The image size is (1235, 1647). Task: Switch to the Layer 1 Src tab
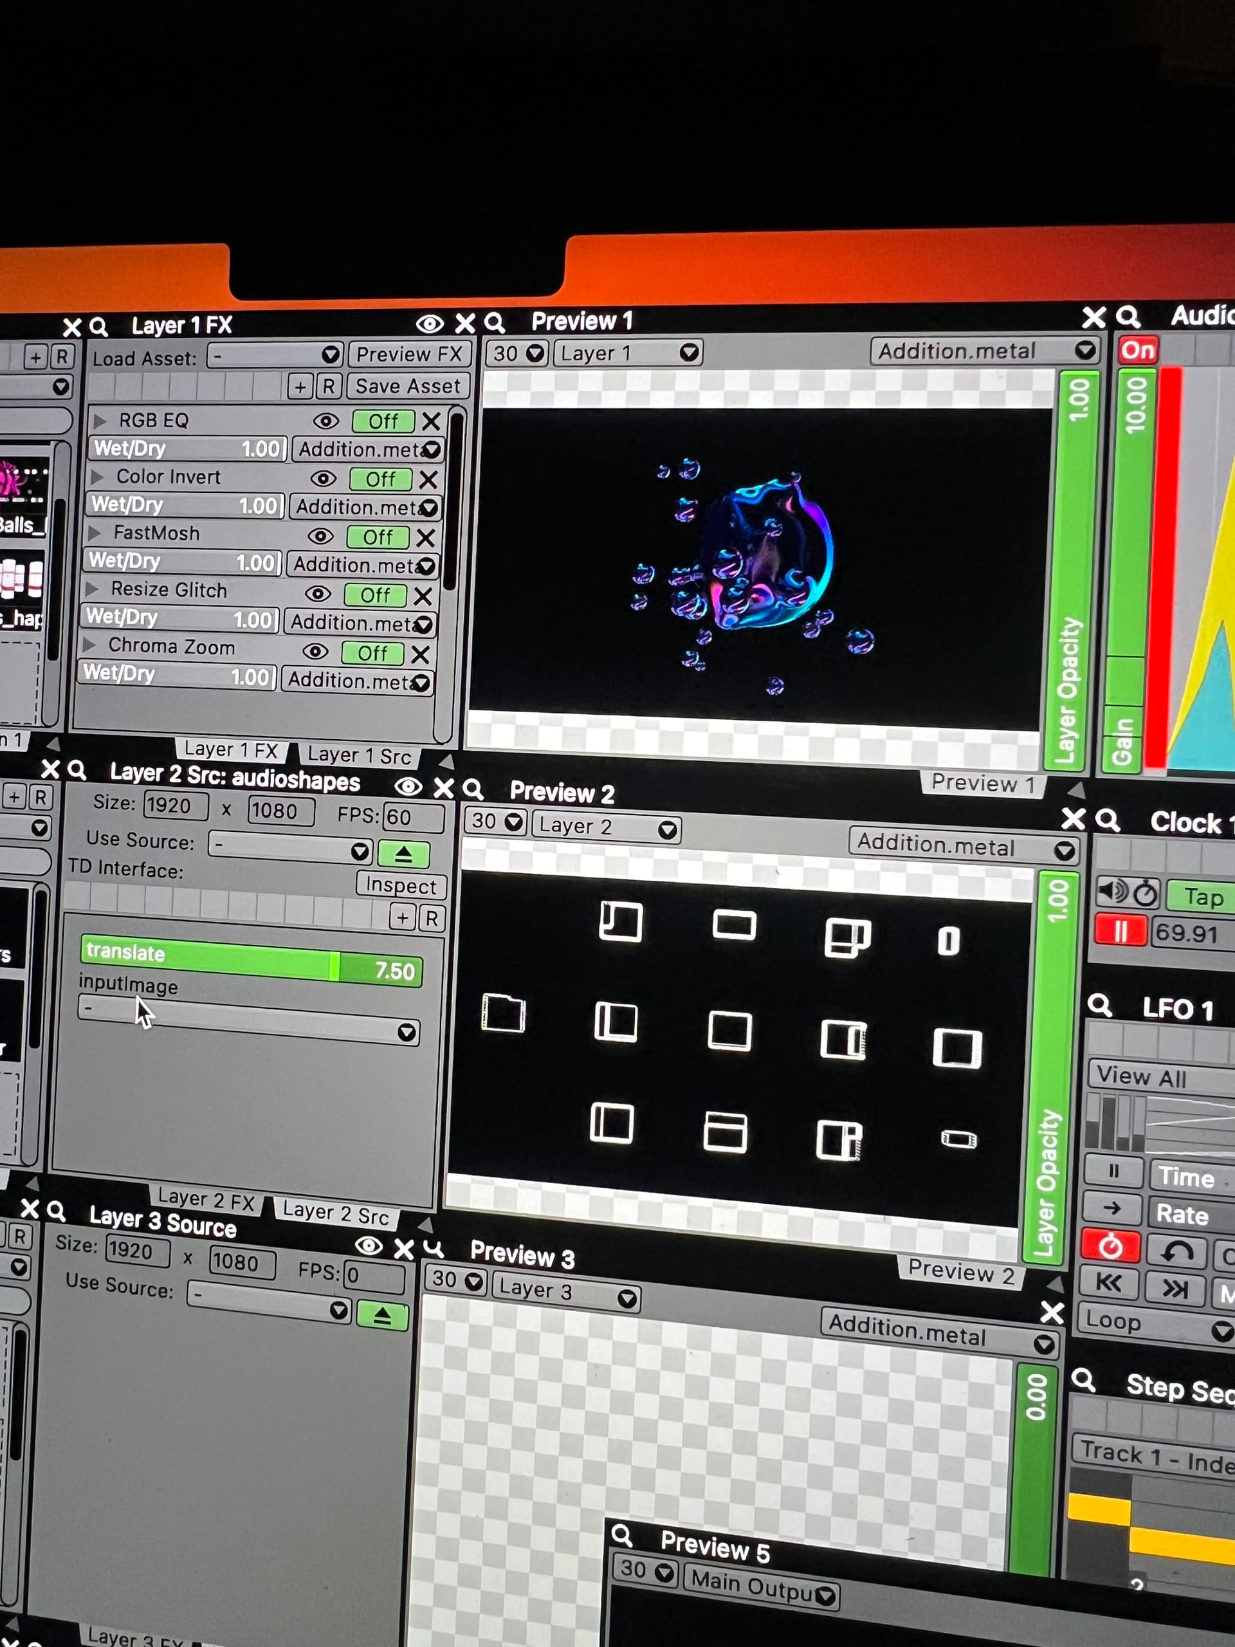[359, 755]
